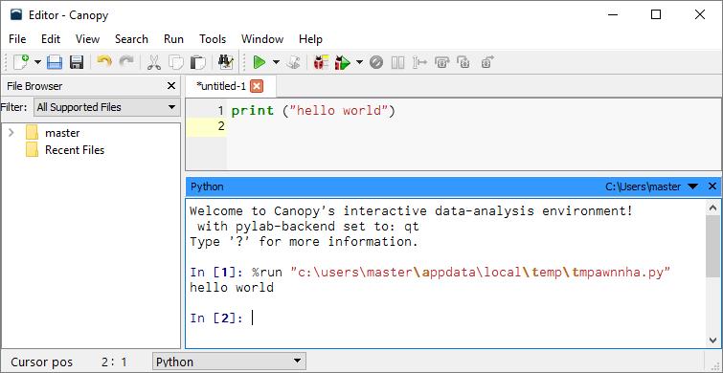The image size is (723, 373).
Task: Click code line 1 print statement
Action: [313, 111]
